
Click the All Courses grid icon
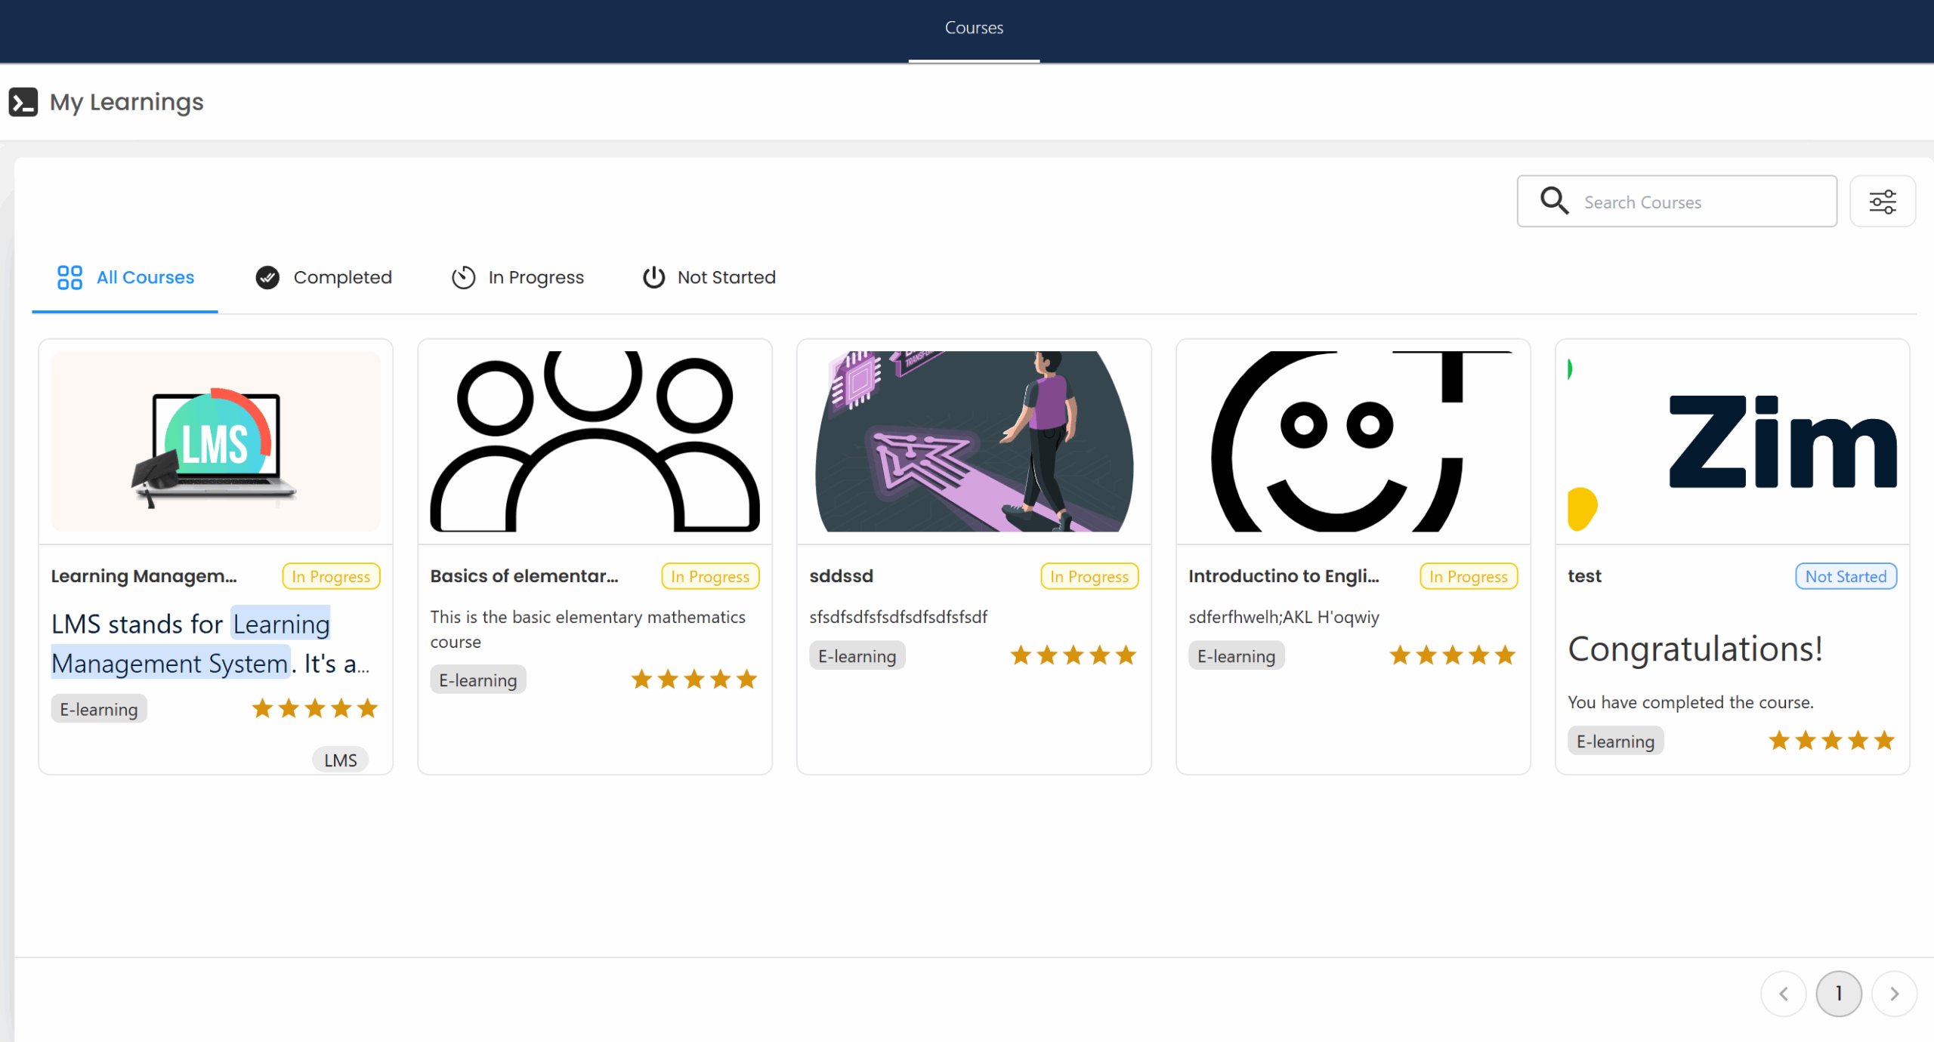coord(70,277)
